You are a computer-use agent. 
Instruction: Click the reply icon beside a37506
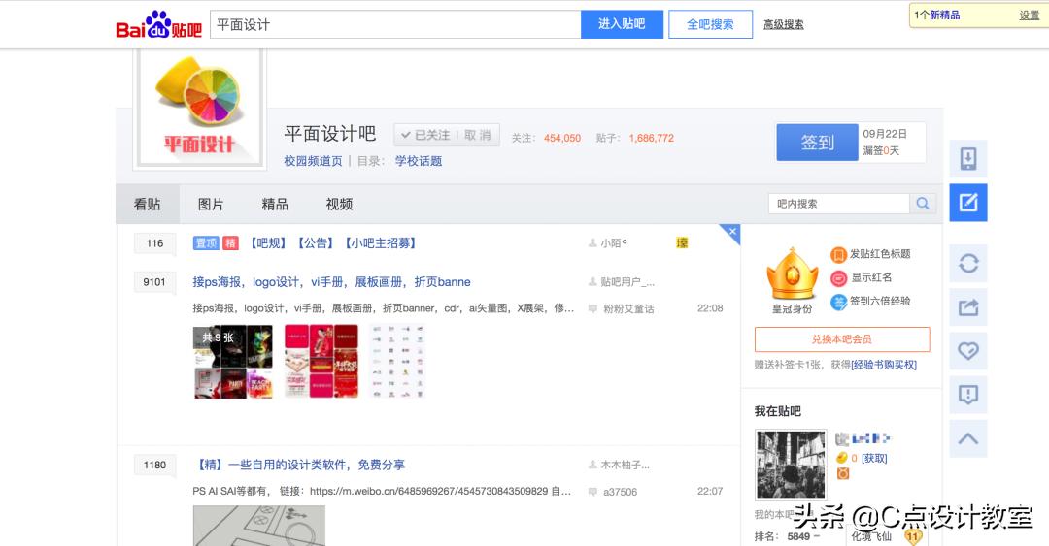pyautogui.click(x=592, y=492)
